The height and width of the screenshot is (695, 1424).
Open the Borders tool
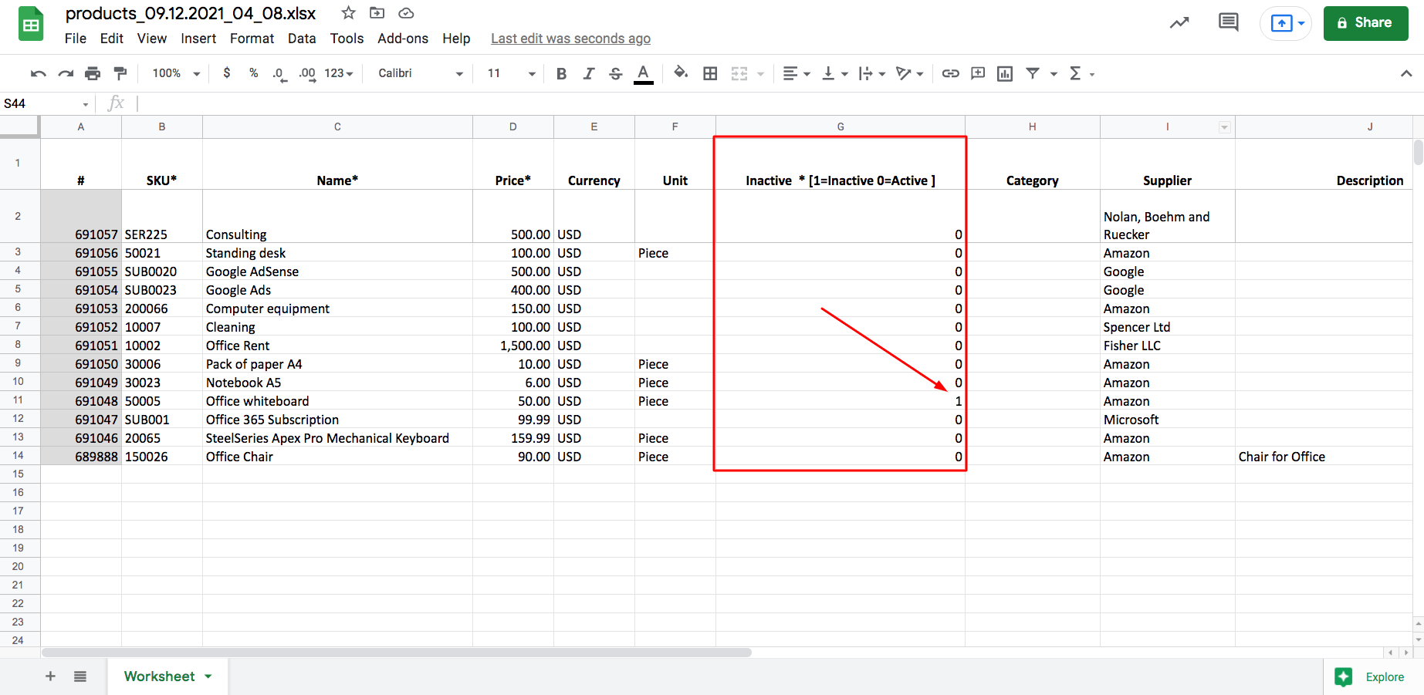click(710, 73)
